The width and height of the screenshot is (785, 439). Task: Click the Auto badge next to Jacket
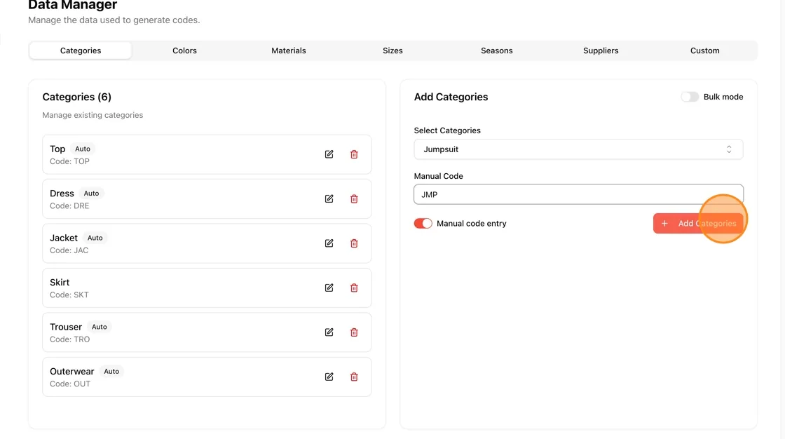95,238
